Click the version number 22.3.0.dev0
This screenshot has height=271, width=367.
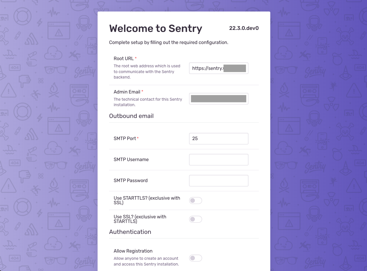pyautogui.click(x=244, y=28)
